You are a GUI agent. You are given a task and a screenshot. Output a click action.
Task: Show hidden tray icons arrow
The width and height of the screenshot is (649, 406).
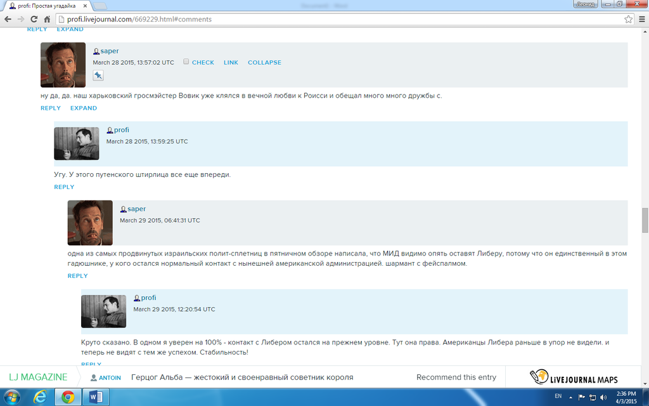[x=571, y=397]
